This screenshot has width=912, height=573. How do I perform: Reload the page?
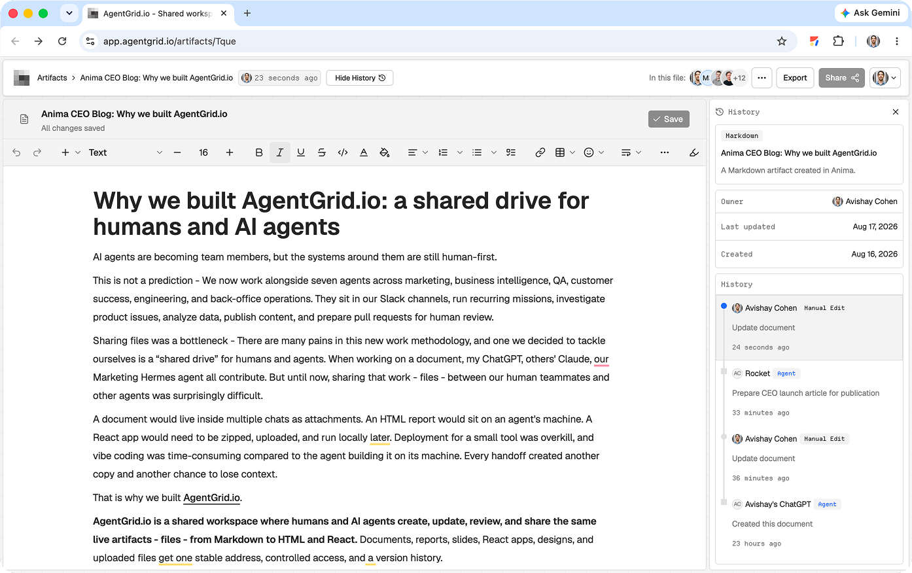tap(62, 41)
